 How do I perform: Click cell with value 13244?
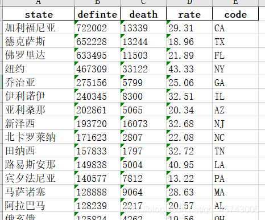[143, 41]
